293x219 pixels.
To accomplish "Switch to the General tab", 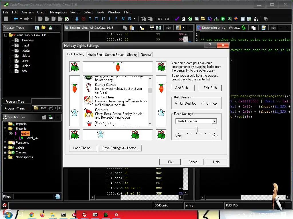I will click(x=146, y=55).
